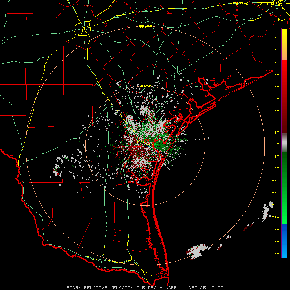The width and height of the screenshot is (290, 290).
Task: Click the 20 label on velocity scale
Action: (x=277, y=121)
